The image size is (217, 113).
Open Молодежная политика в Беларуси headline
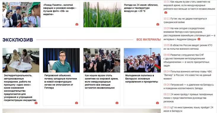[x=142, y=79]
